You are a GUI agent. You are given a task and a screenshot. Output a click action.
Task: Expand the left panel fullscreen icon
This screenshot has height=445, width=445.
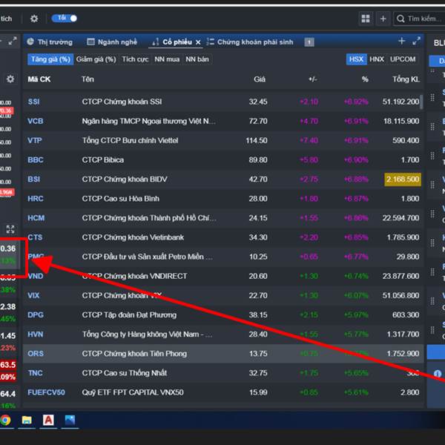tap(12, 41)
